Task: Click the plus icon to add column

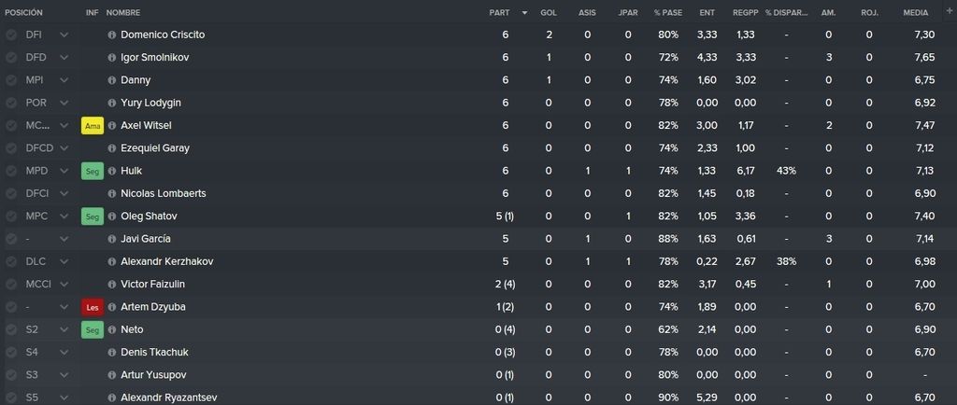Action: [948, 11]
